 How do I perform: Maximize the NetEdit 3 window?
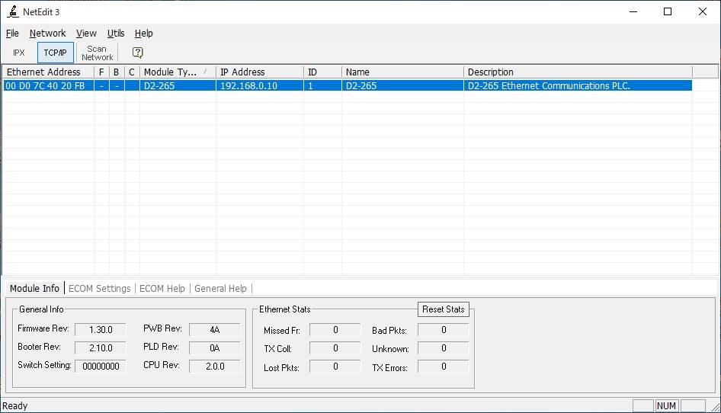pos(668,12)
